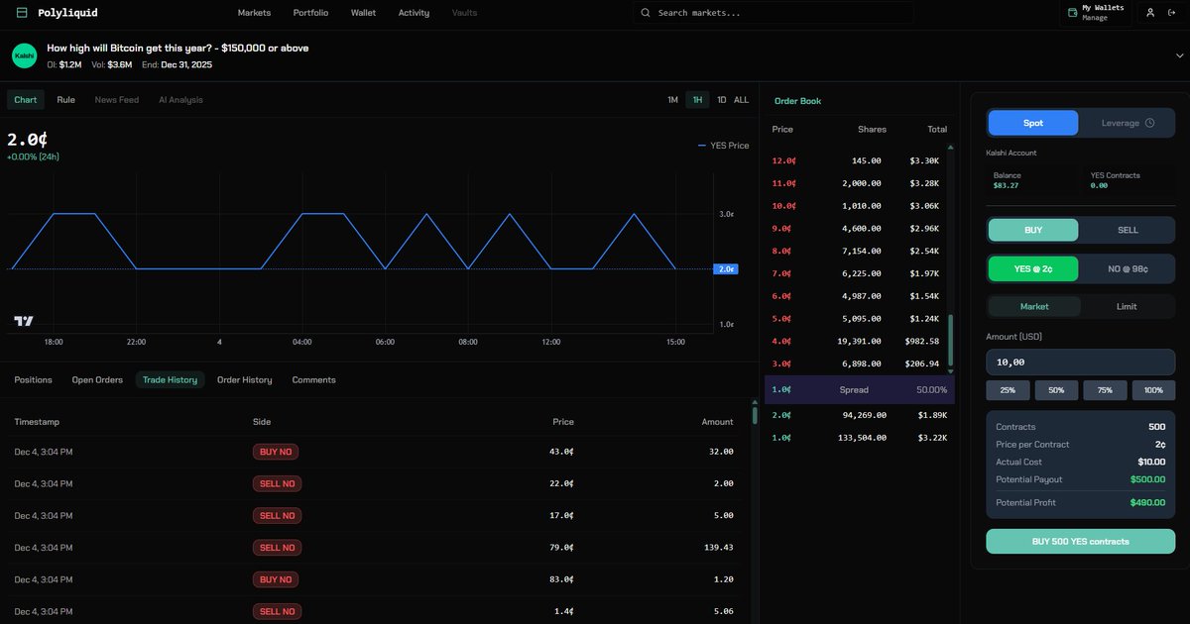1190x624 pixels.
Task: Switch to the Rule tab
Action: [65, 100]
